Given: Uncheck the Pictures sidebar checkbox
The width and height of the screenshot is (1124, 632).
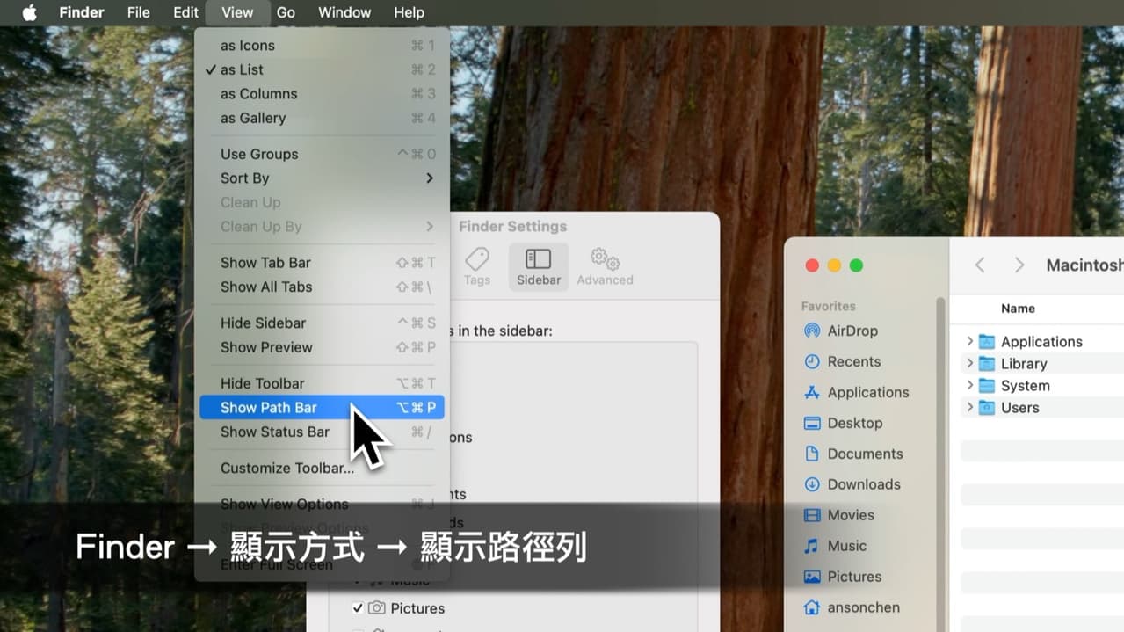Looking at the screenshot, I should click(x=358, y=608).
